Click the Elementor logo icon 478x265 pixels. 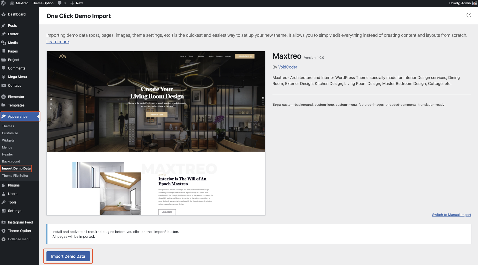click(x=3, y=97)
